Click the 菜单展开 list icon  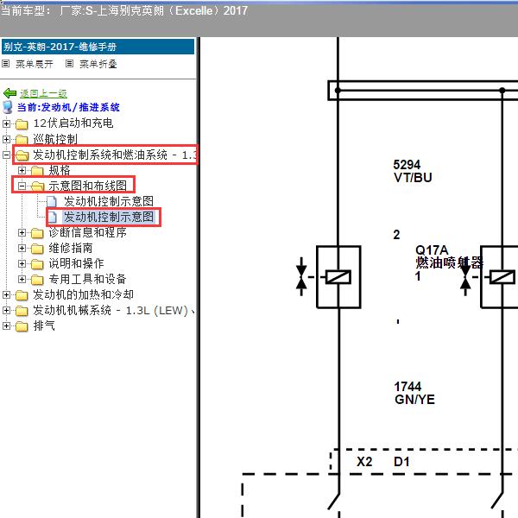point(6,63)
